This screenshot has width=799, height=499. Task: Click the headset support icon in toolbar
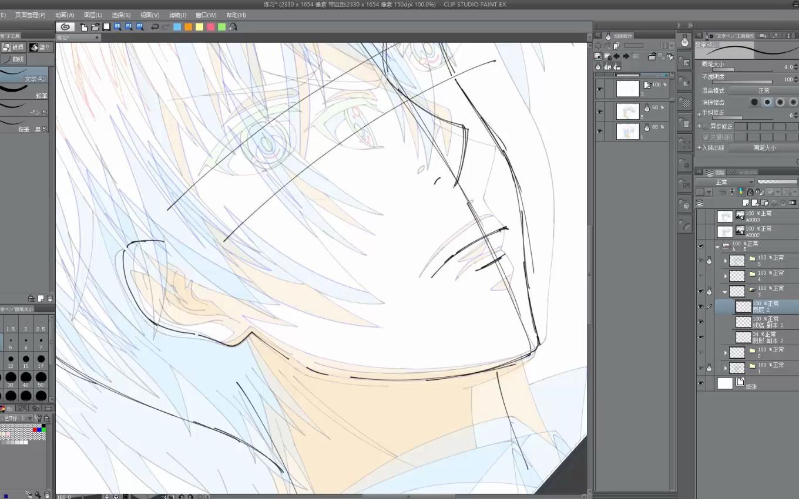[x=233, y=27]
